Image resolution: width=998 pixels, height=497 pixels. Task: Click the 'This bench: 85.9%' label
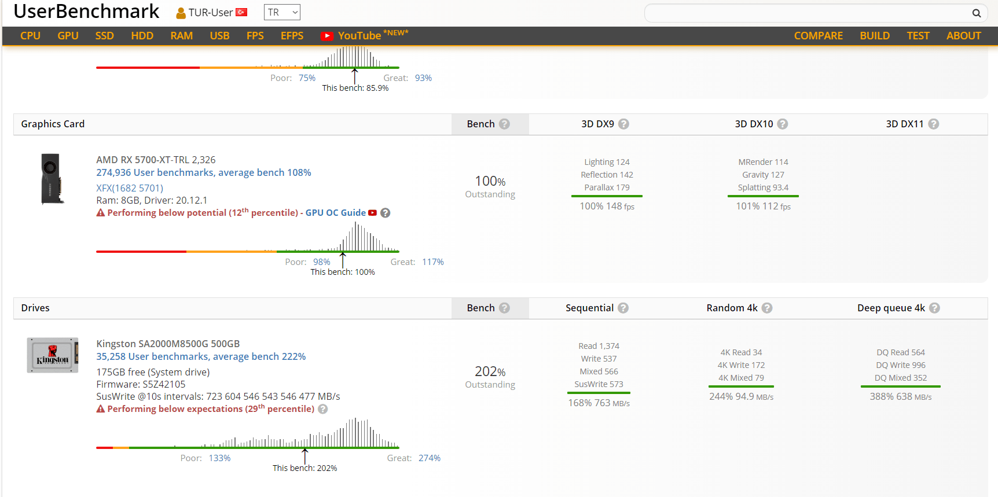tap(355, 89)
